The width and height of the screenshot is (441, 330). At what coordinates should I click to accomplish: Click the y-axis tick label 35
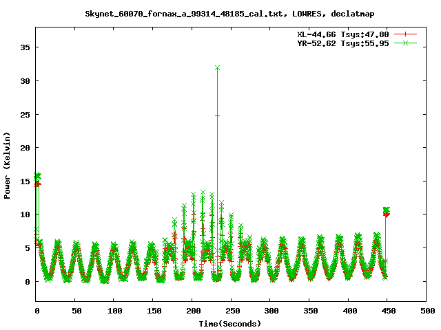(25, 47)
